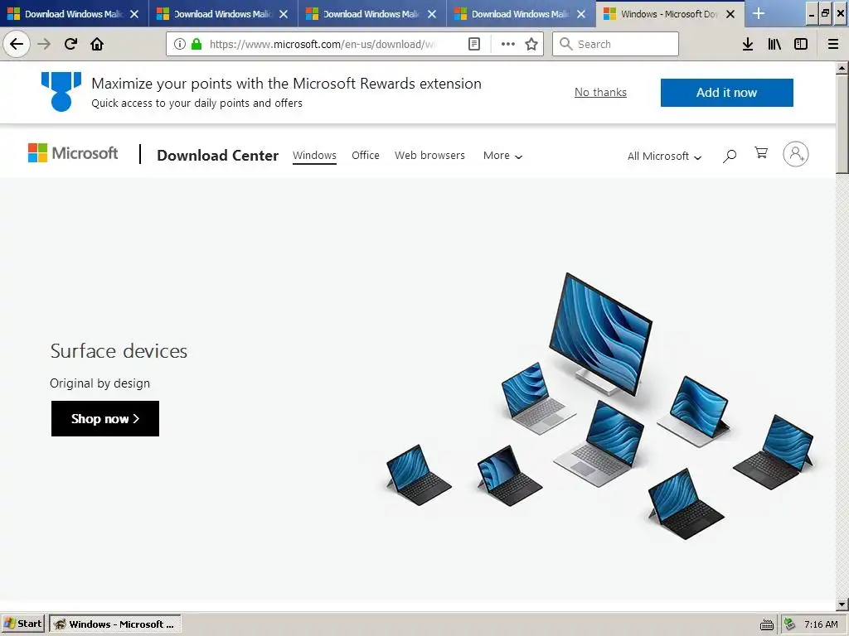Toggle reader view icon in address bar
Image resolution: width=849 pixels, height=636 pixels.
pyautogui.click(x=473, y=44)
